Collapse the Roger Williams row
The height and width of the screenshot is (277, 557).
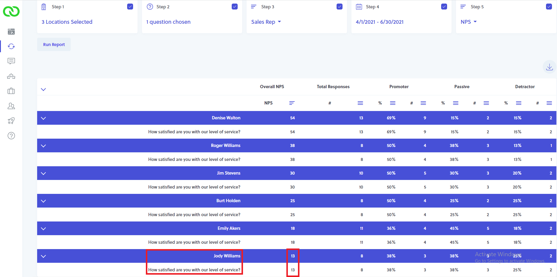point(43,146)
